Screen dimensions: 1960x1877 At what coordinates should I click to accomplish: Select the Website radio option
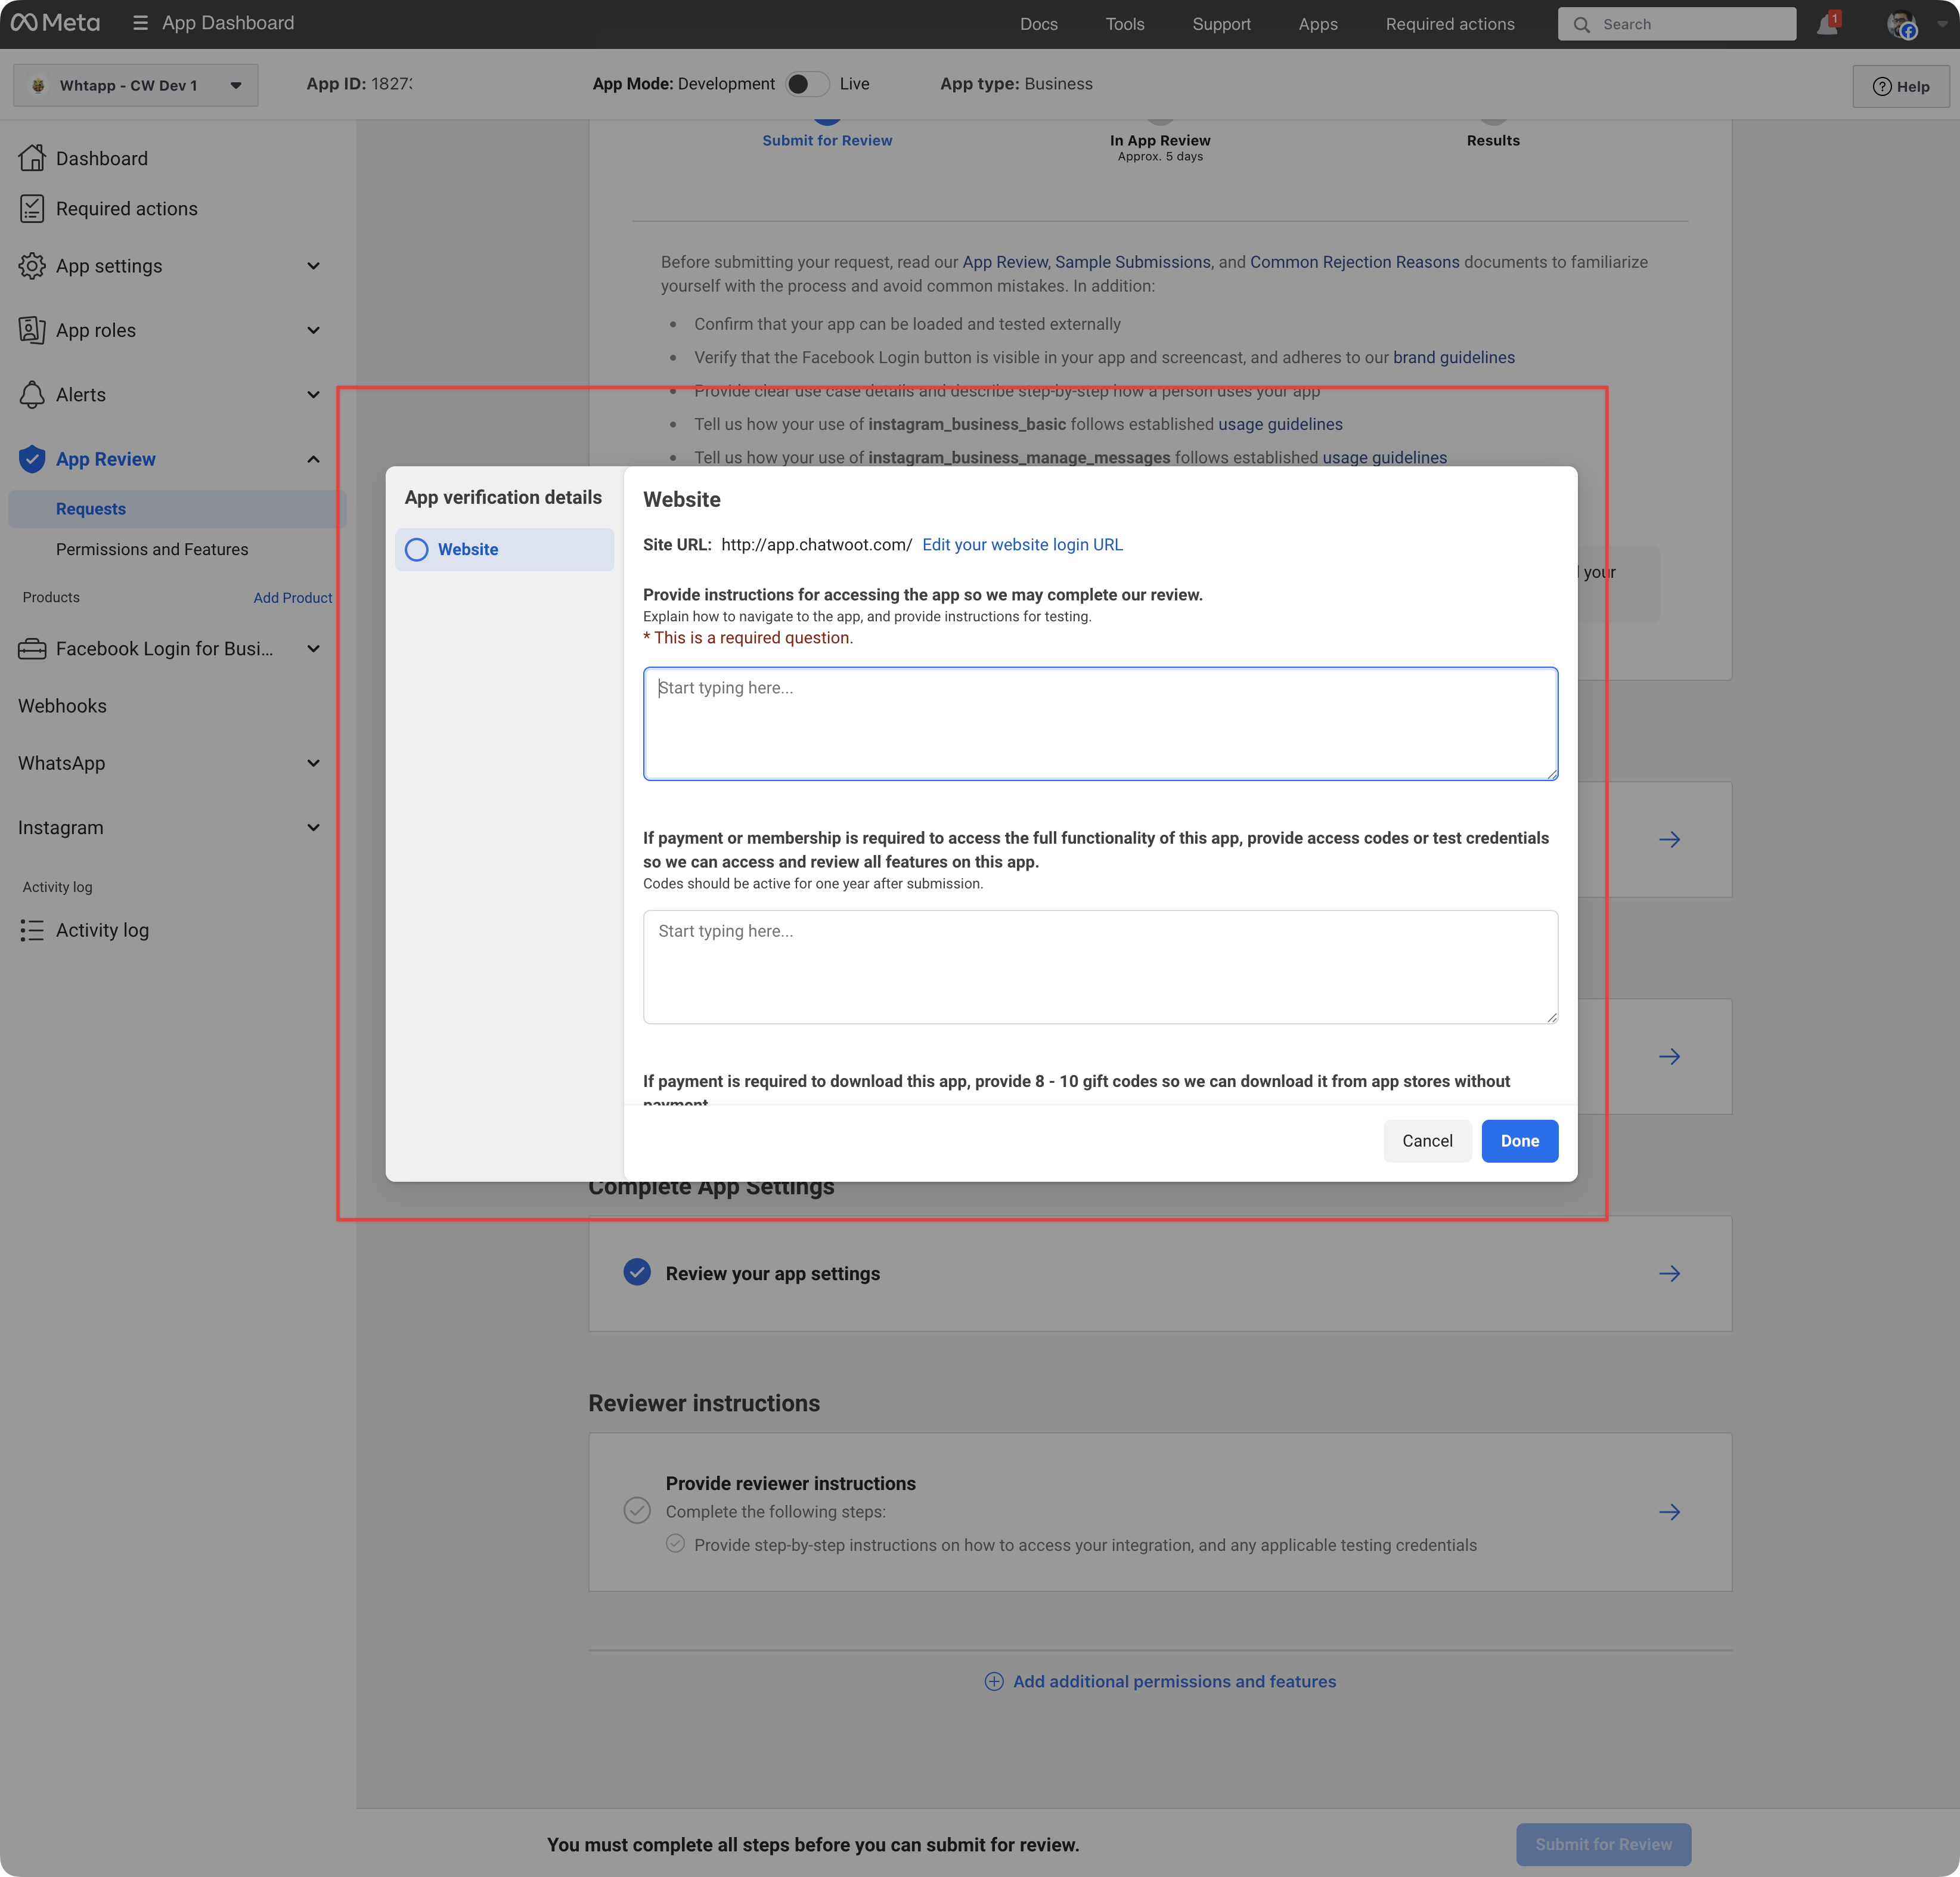[x=417, y=550]
